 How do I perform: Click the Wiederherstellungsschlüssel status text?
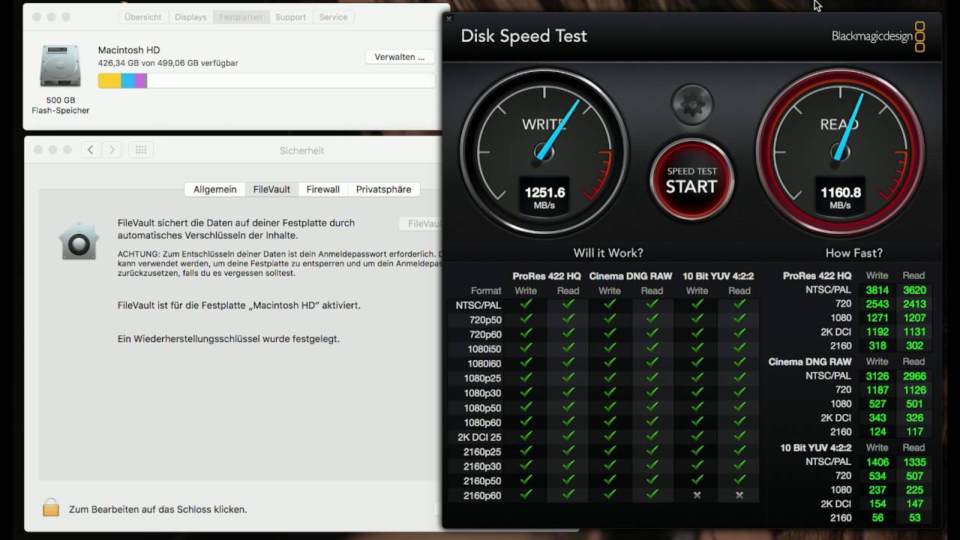(x=229, y=339)
